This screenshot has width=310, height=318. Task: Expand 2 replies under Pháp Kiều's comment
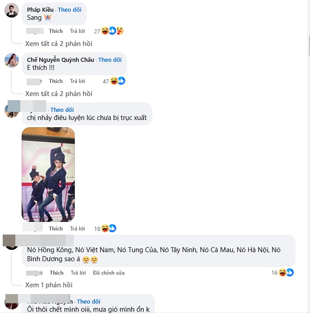(59, 44)
